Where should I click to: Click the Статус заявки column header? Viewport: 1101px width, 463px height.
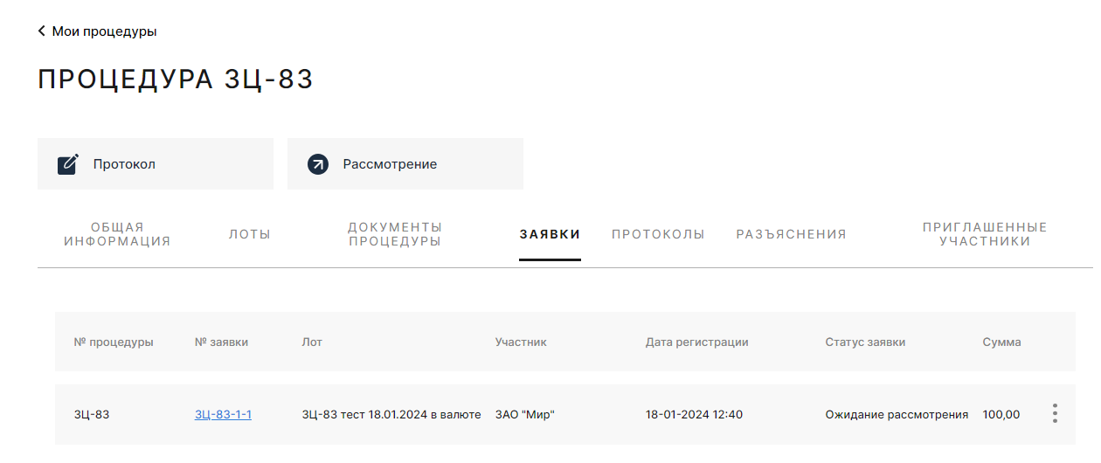tap(865, 342)
